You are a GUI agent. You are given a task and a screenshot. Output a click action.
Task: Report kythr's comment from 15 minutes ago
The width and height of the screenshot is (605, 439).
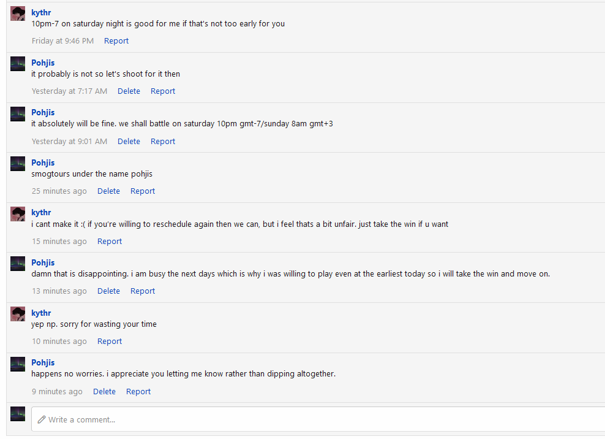(x=110, y=242)
